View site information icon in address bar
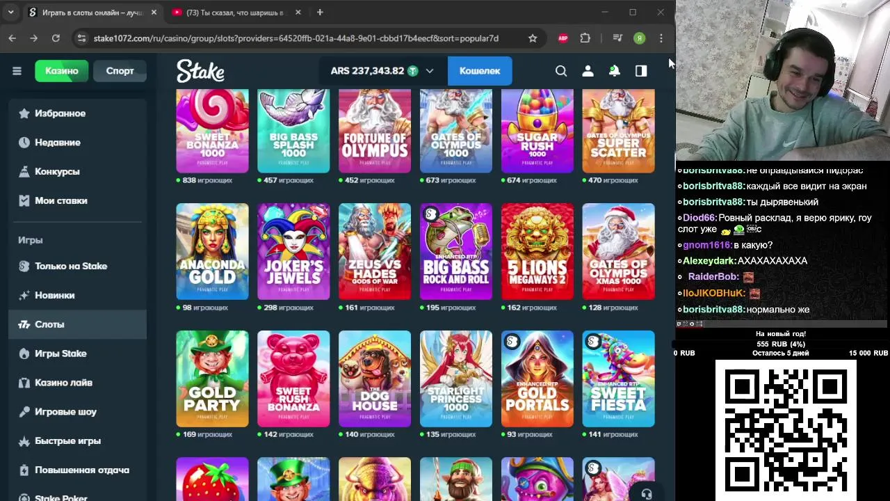The height and width of the screenshot is (501, 890). [82, 38]
